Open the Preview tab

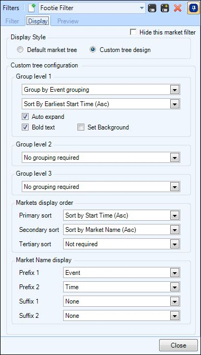pyautogui.click(x=68, y=21)
